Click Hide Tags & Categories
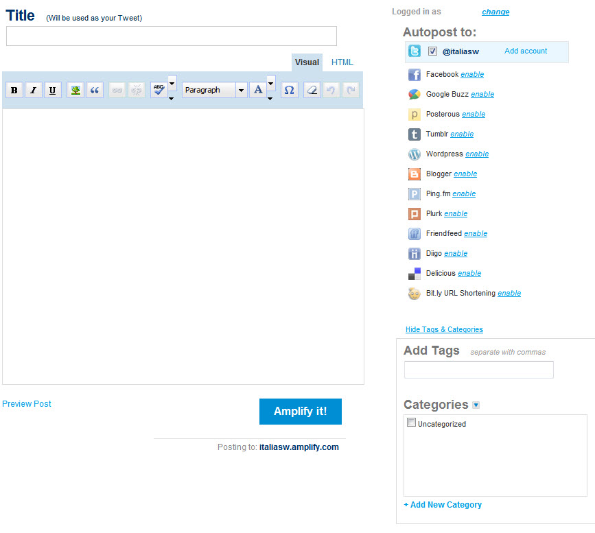Viewport: 595px width, 533px height. (x=444, y=330)
